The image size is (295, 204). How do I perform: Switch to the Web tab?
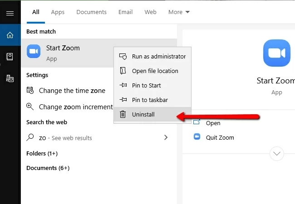coord(150,12)
